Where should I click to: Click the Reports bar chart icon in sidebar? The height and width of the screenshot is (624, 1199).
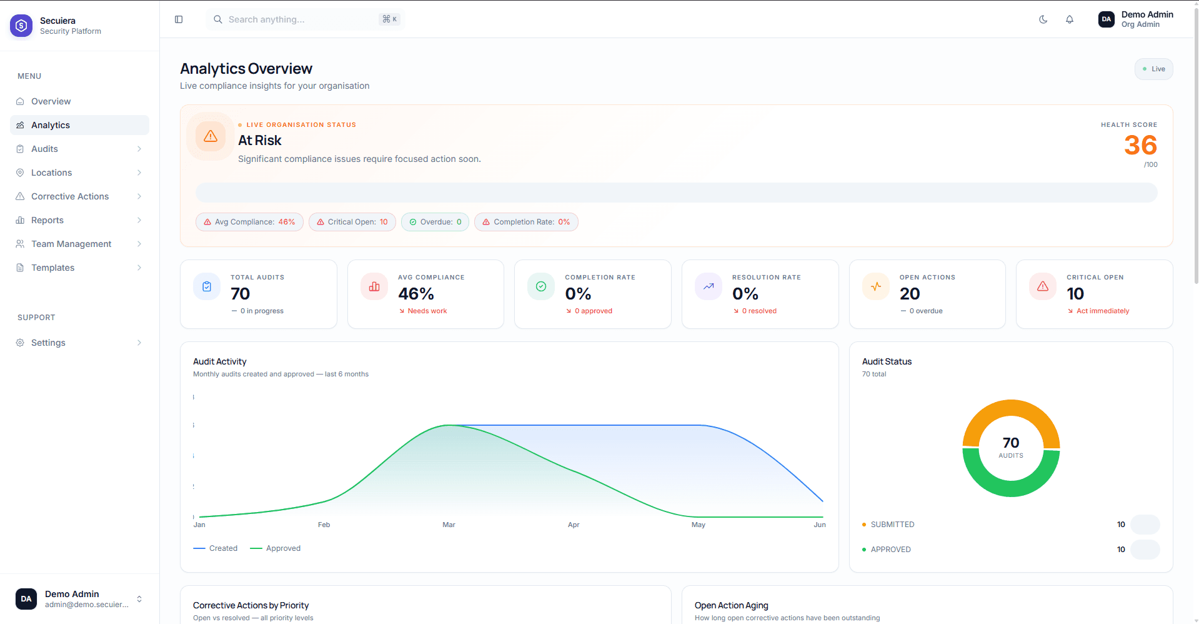click(x=20, y=220)
